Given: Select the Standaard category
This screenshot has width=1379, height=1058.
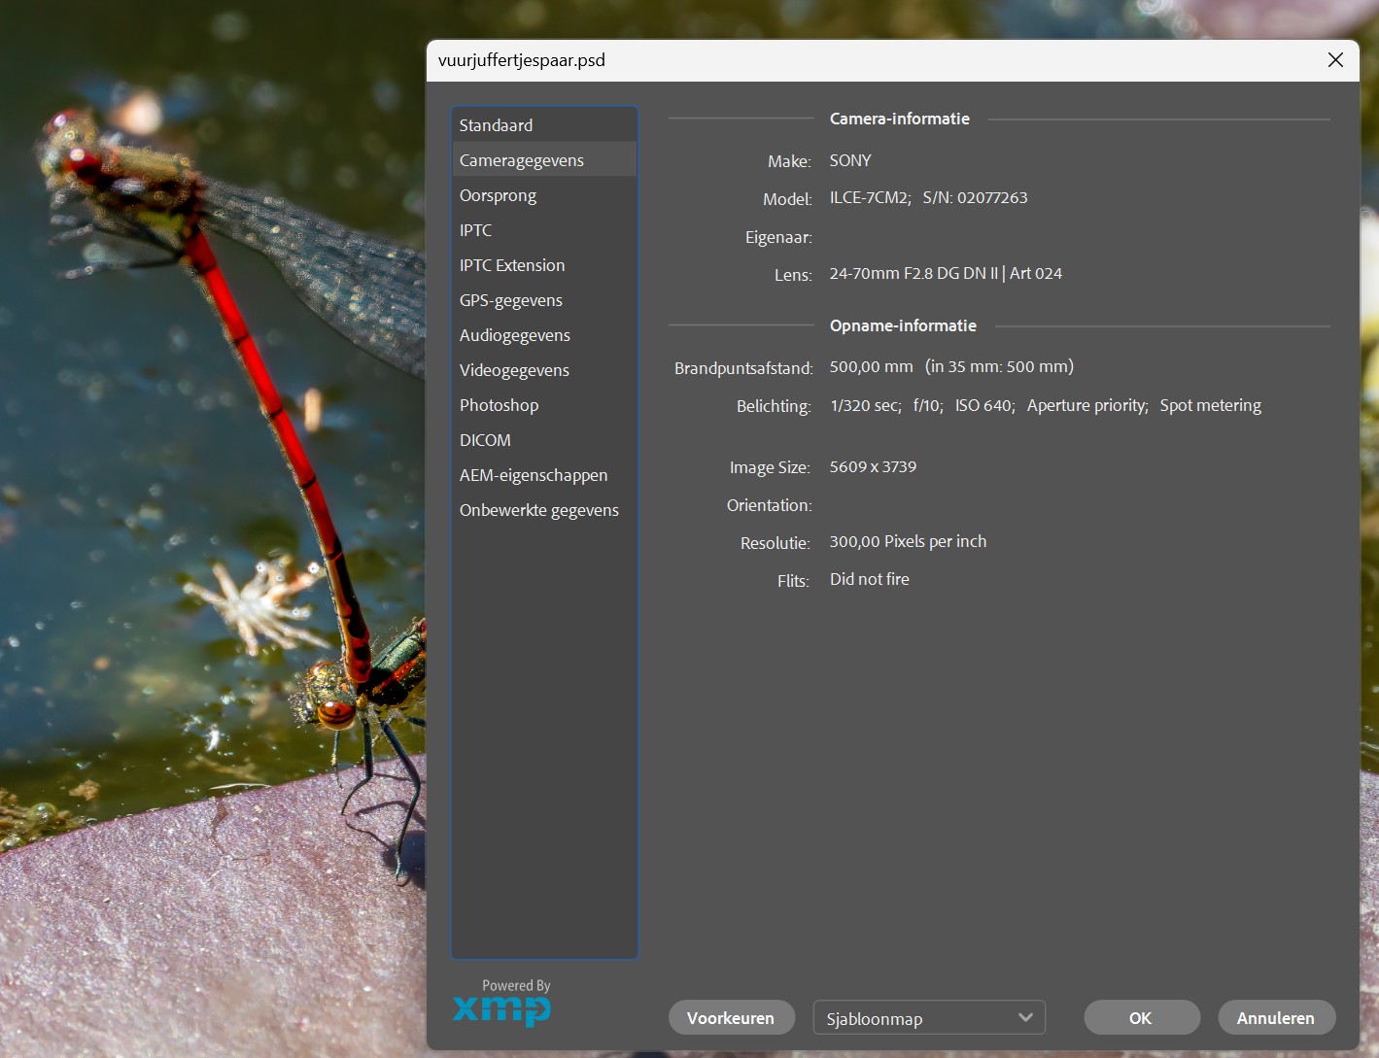Looking at the screenshot, I should point(544,125).
